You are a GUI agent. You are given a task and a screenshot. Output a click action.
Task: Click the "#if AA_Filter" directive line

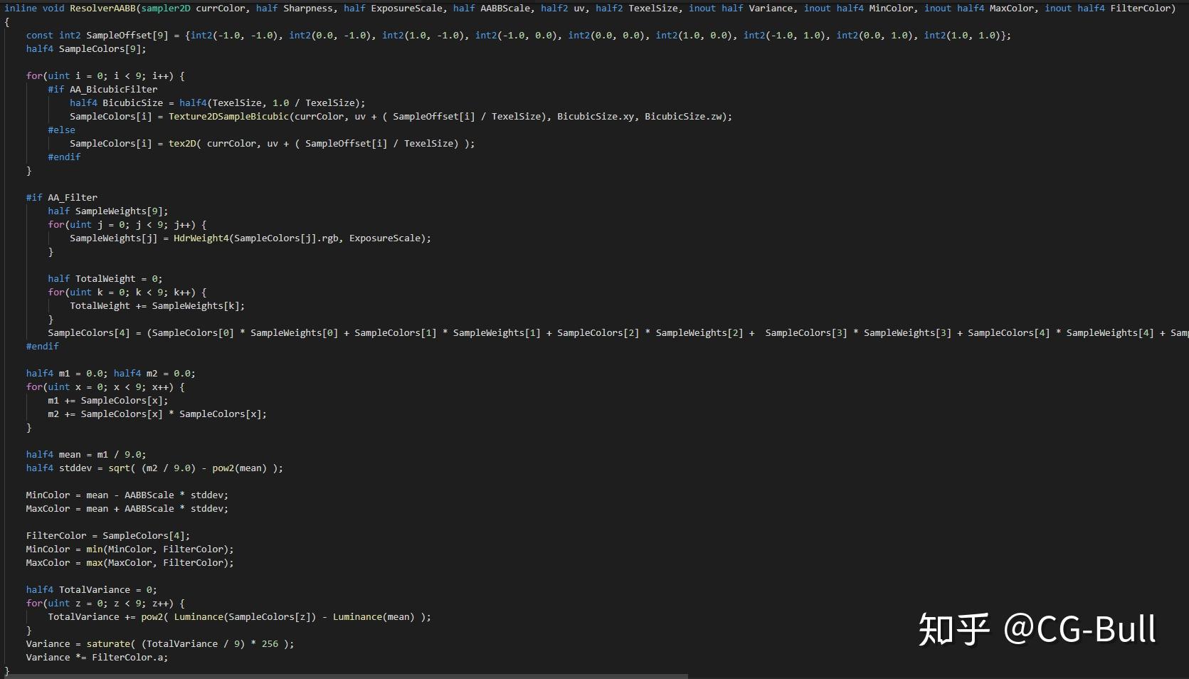(x=62, y=198)
